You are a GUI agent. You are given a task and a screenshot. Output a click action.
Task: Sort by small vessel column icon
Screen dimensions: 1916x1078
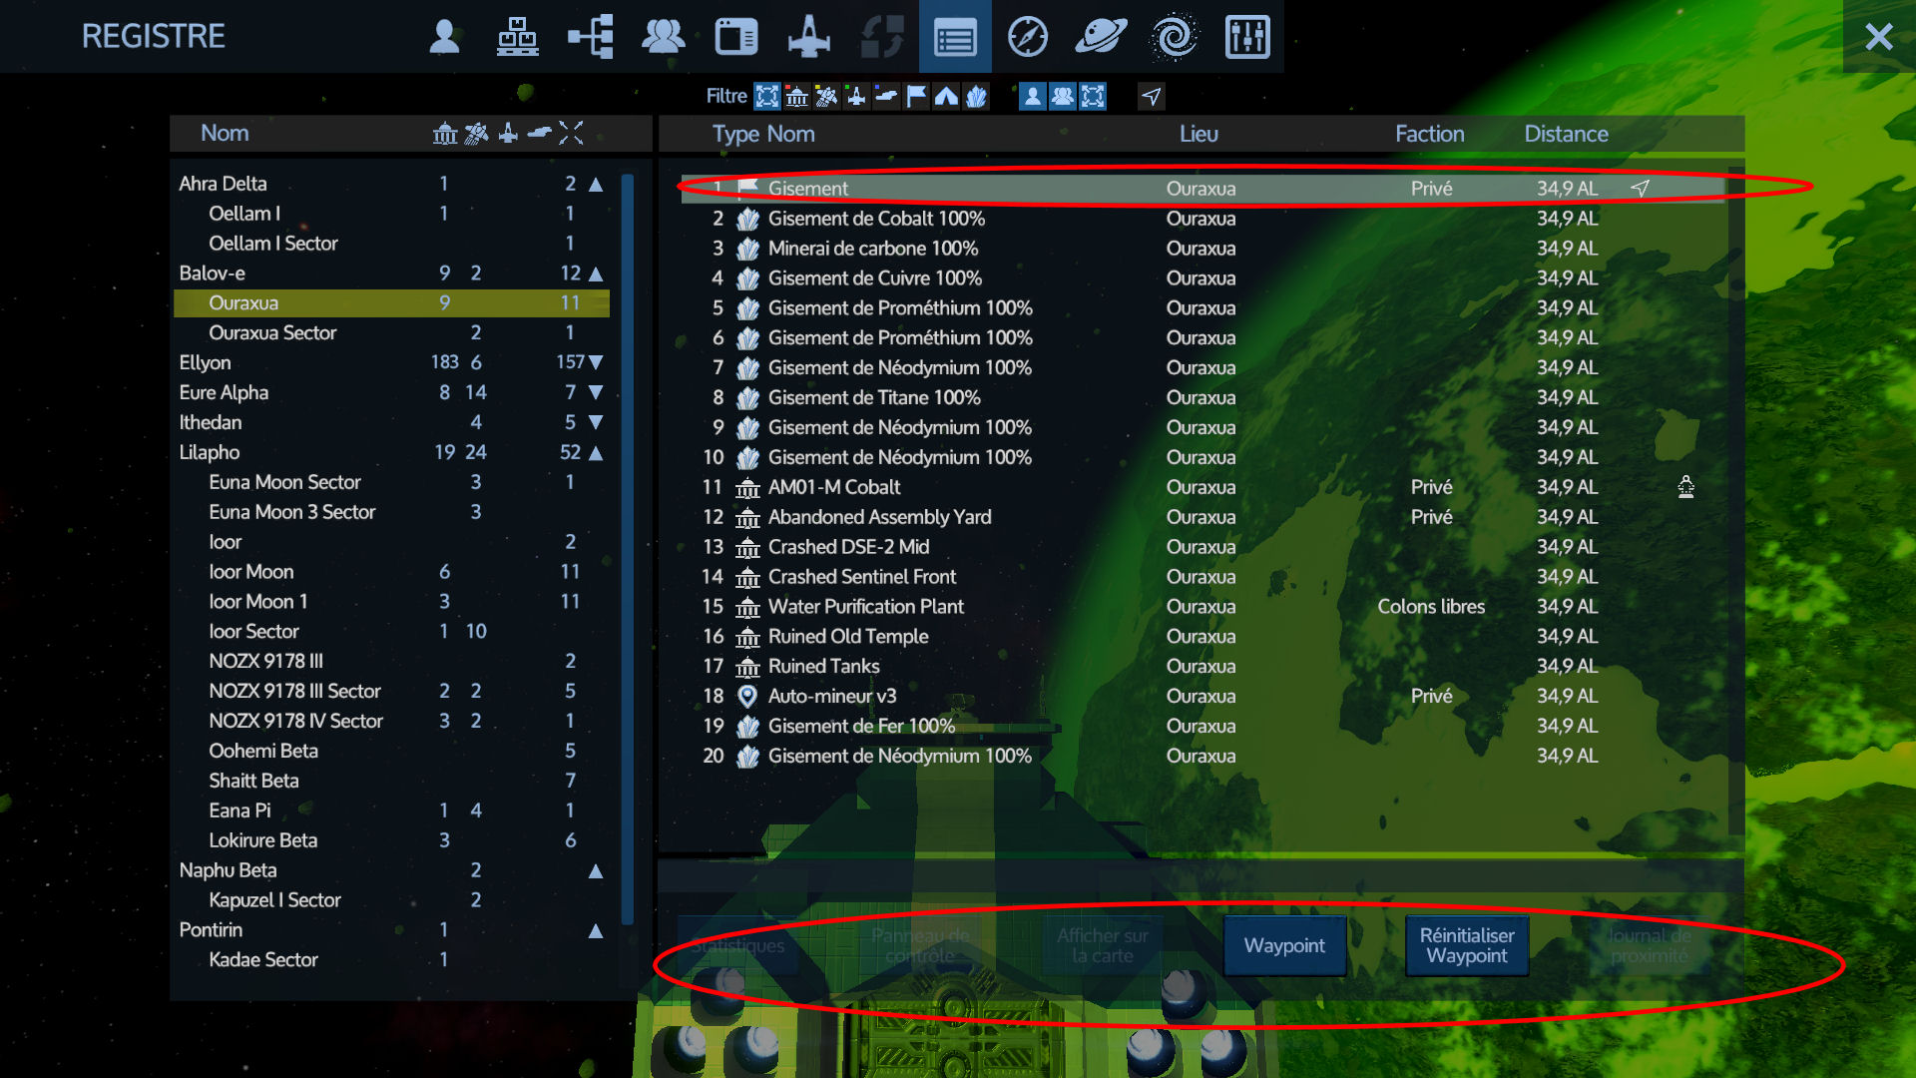[508, 133]
